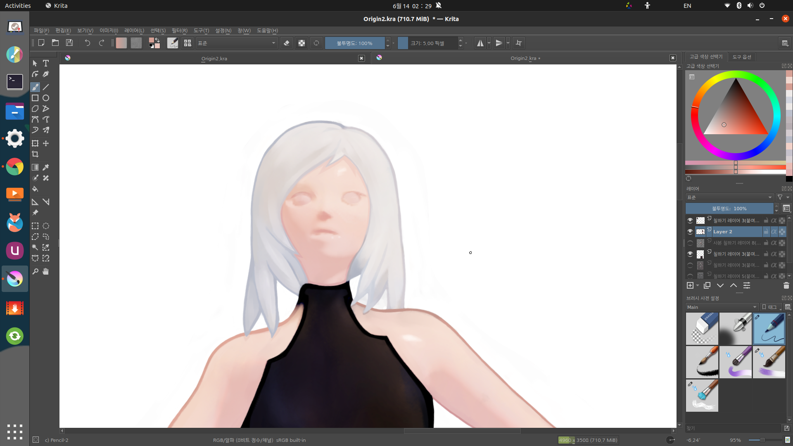Select the Move tool

tap(46, 143)
